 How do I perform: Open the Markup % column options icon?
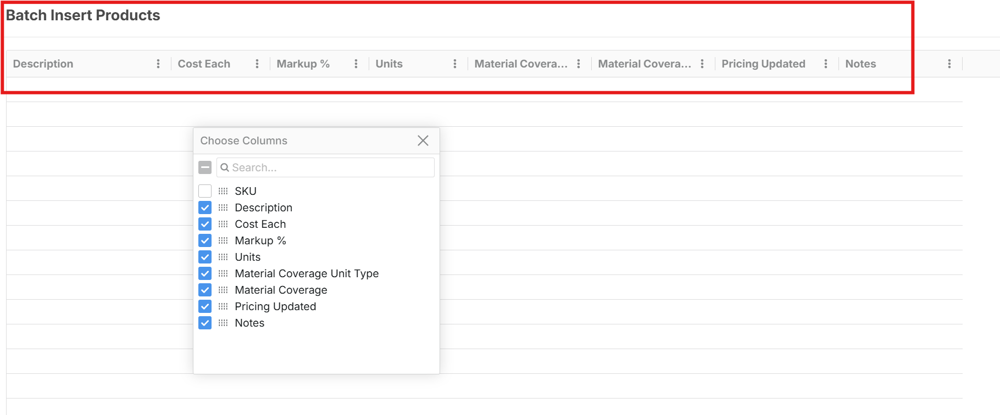tap(356, 64)
